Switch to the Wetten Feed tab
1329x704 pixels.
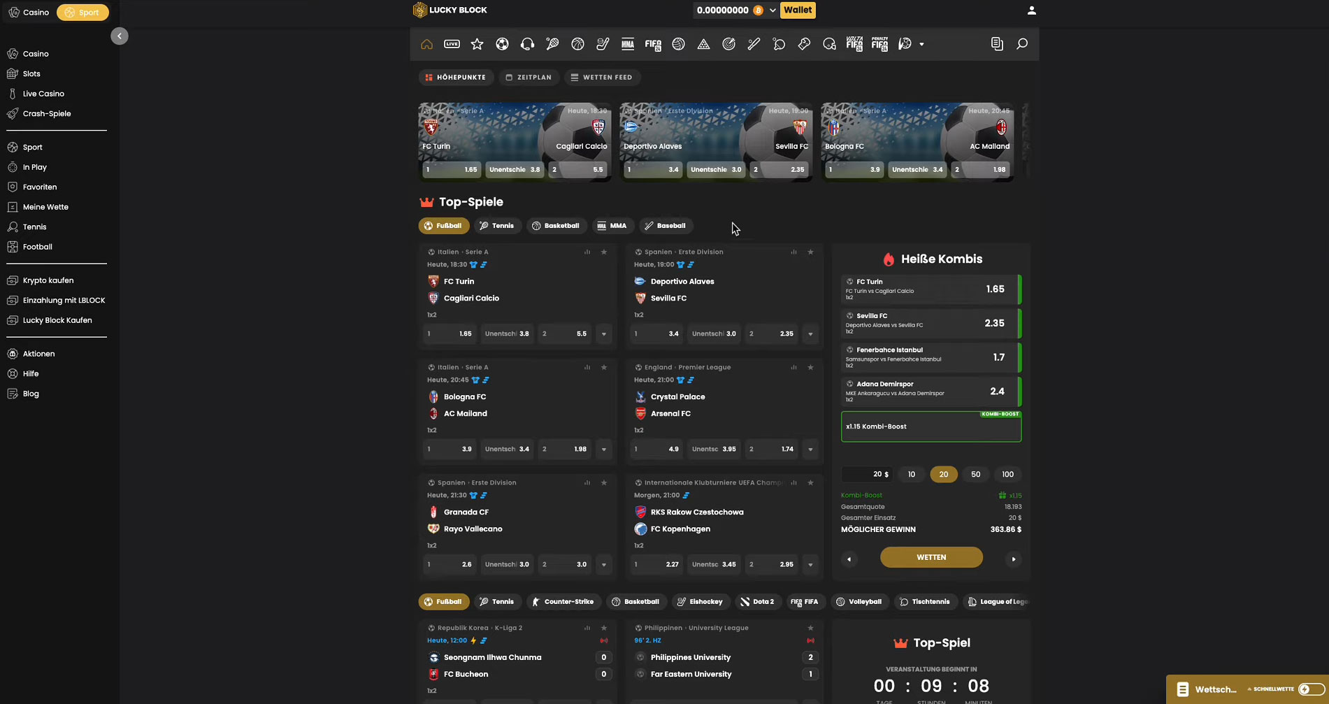click(x=601, y=78)
